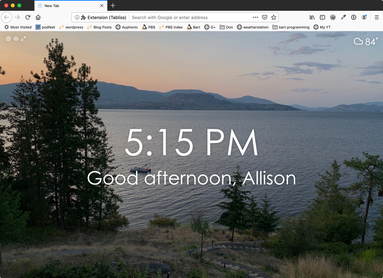Open the Library bookshelf icon

pyautogui.click(x=312, y=18)
